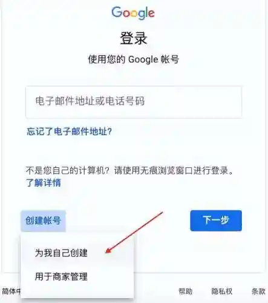268x303 pixels.
Task: Open the 简体中文 language selector
Action: click(11, 291)
